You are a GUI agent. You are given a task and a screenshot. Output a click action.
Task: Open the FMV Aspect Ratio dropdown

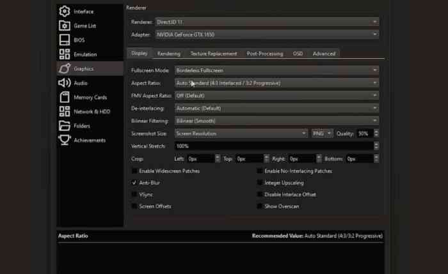point(276,96)
